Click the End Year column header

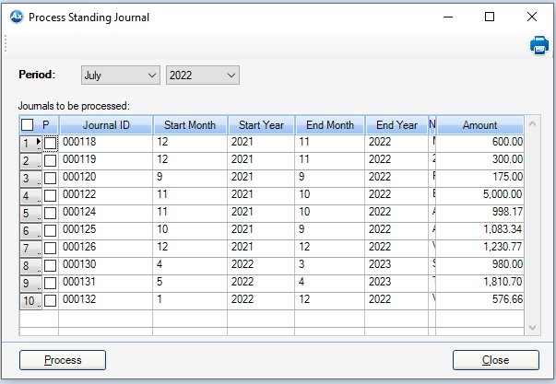pos(396,125)
